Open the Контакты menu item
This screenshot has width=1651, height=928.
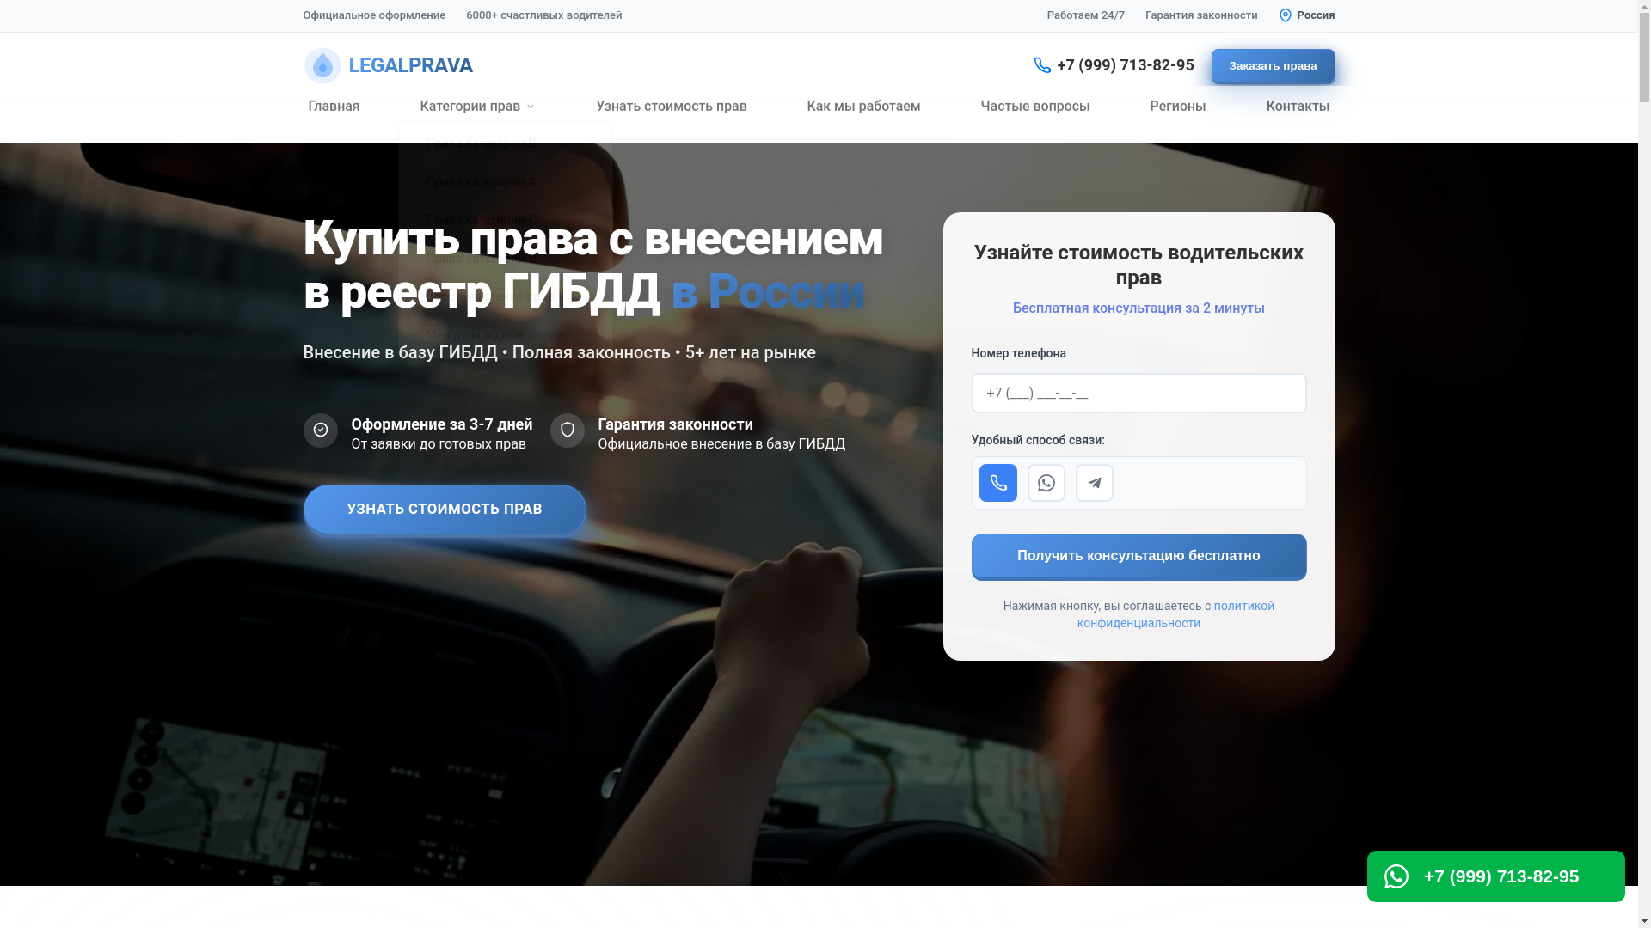point(1297,107)
